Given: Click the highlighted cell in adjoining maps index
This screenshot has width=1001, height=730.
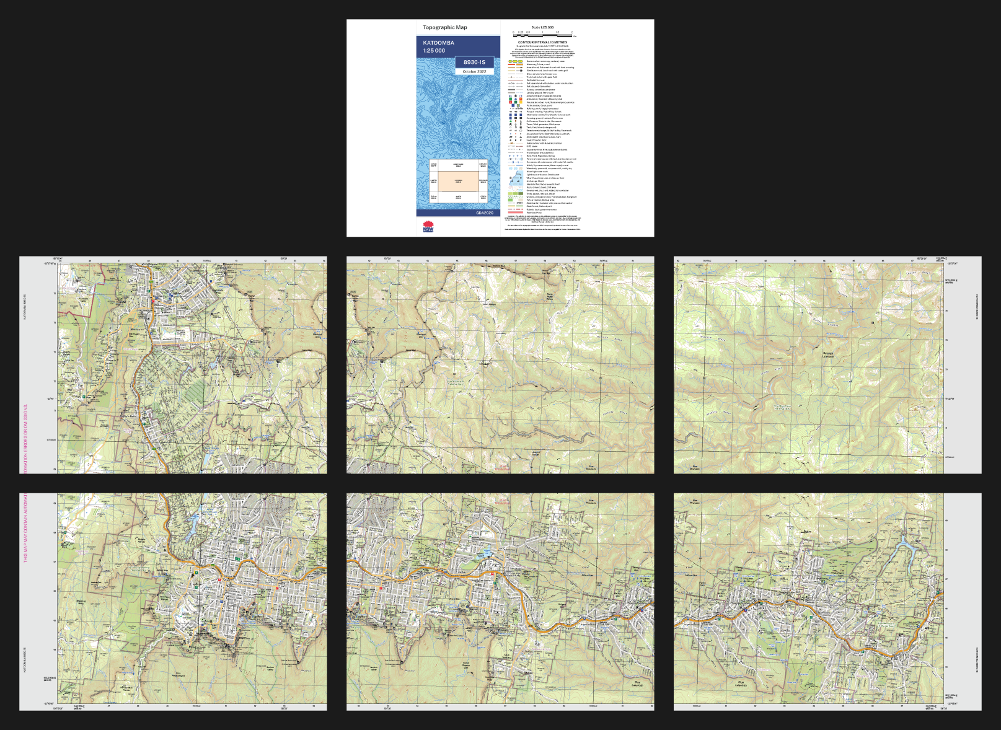Looking at the screenshot, I should pyautogui.click(x=459, y=181).
